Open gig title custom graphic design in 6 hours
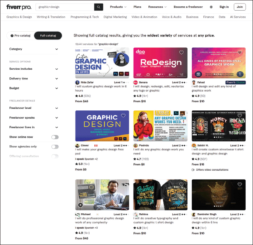Image resolution: width=253 pixels, height=245 pixels. click(x=101, y=88)
